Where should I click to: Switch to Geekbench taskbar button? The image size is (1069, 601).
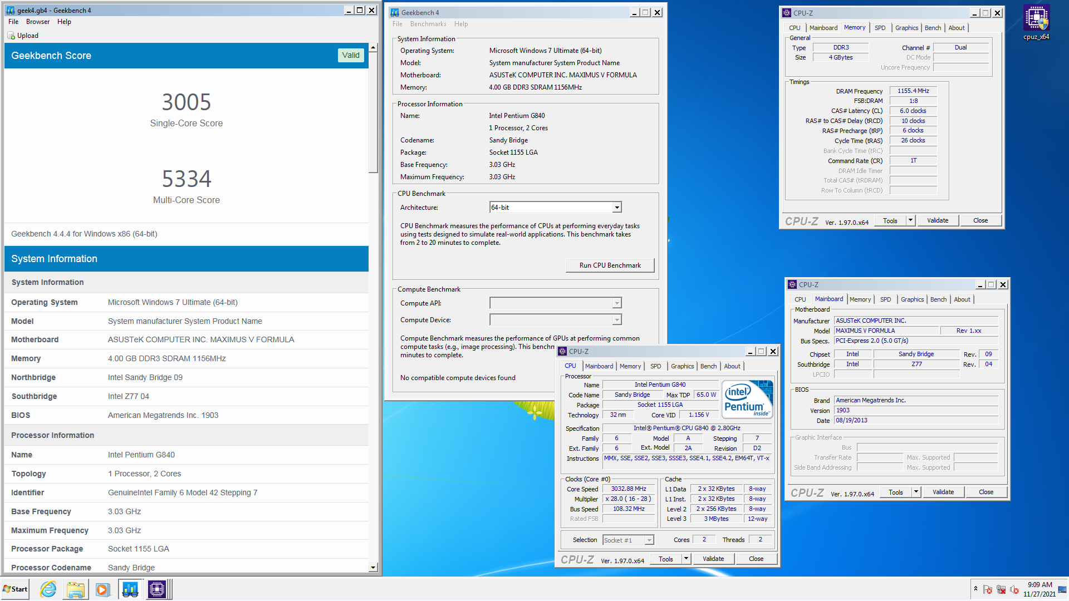pos(130,589)
